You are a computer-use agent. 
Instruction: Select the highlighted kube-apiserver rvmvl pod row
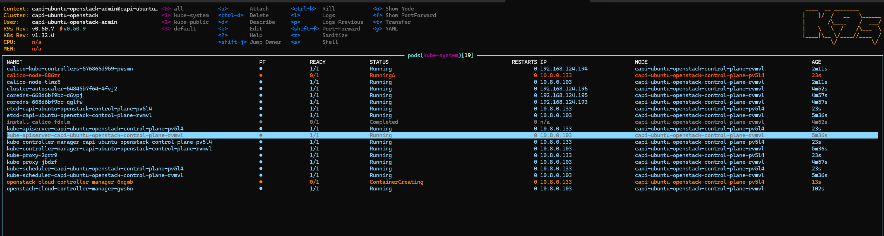[95, 135]
